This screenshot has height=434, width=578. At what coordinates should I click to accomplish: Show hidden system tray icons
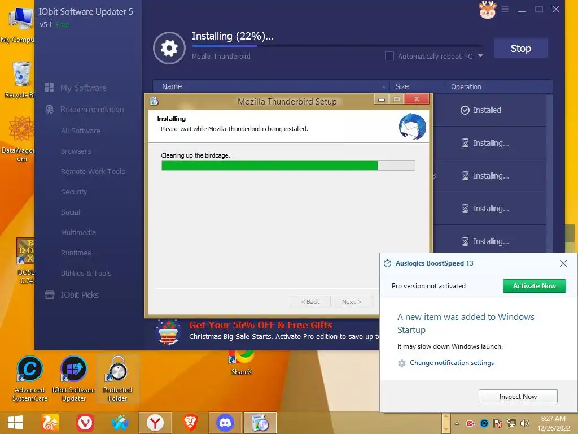tap(457, 423)
